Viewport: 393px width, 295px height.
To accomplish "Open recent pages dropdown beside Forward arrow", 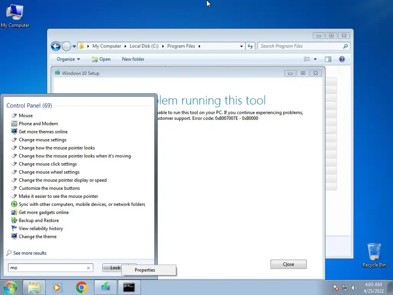I will [x=74, y=46].
